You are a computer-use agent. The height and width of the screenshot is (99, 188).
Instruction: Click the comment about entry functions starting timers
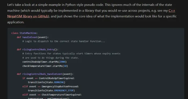71,53
